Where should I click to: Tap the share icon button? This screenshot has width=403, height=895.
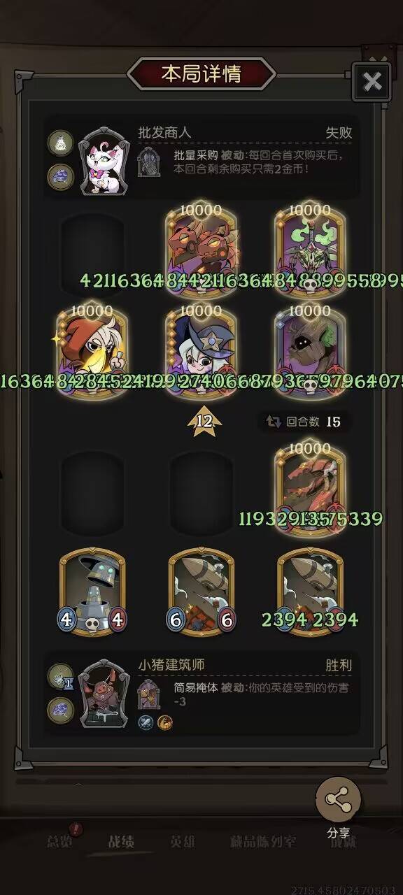click(339, 799)
